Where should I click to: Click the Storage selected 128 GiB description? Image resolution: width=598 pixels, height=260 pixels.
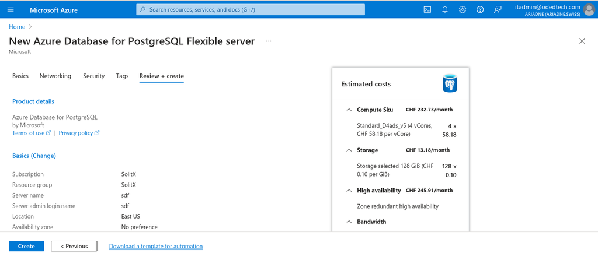pyautogui.click(x=395, y=170)
